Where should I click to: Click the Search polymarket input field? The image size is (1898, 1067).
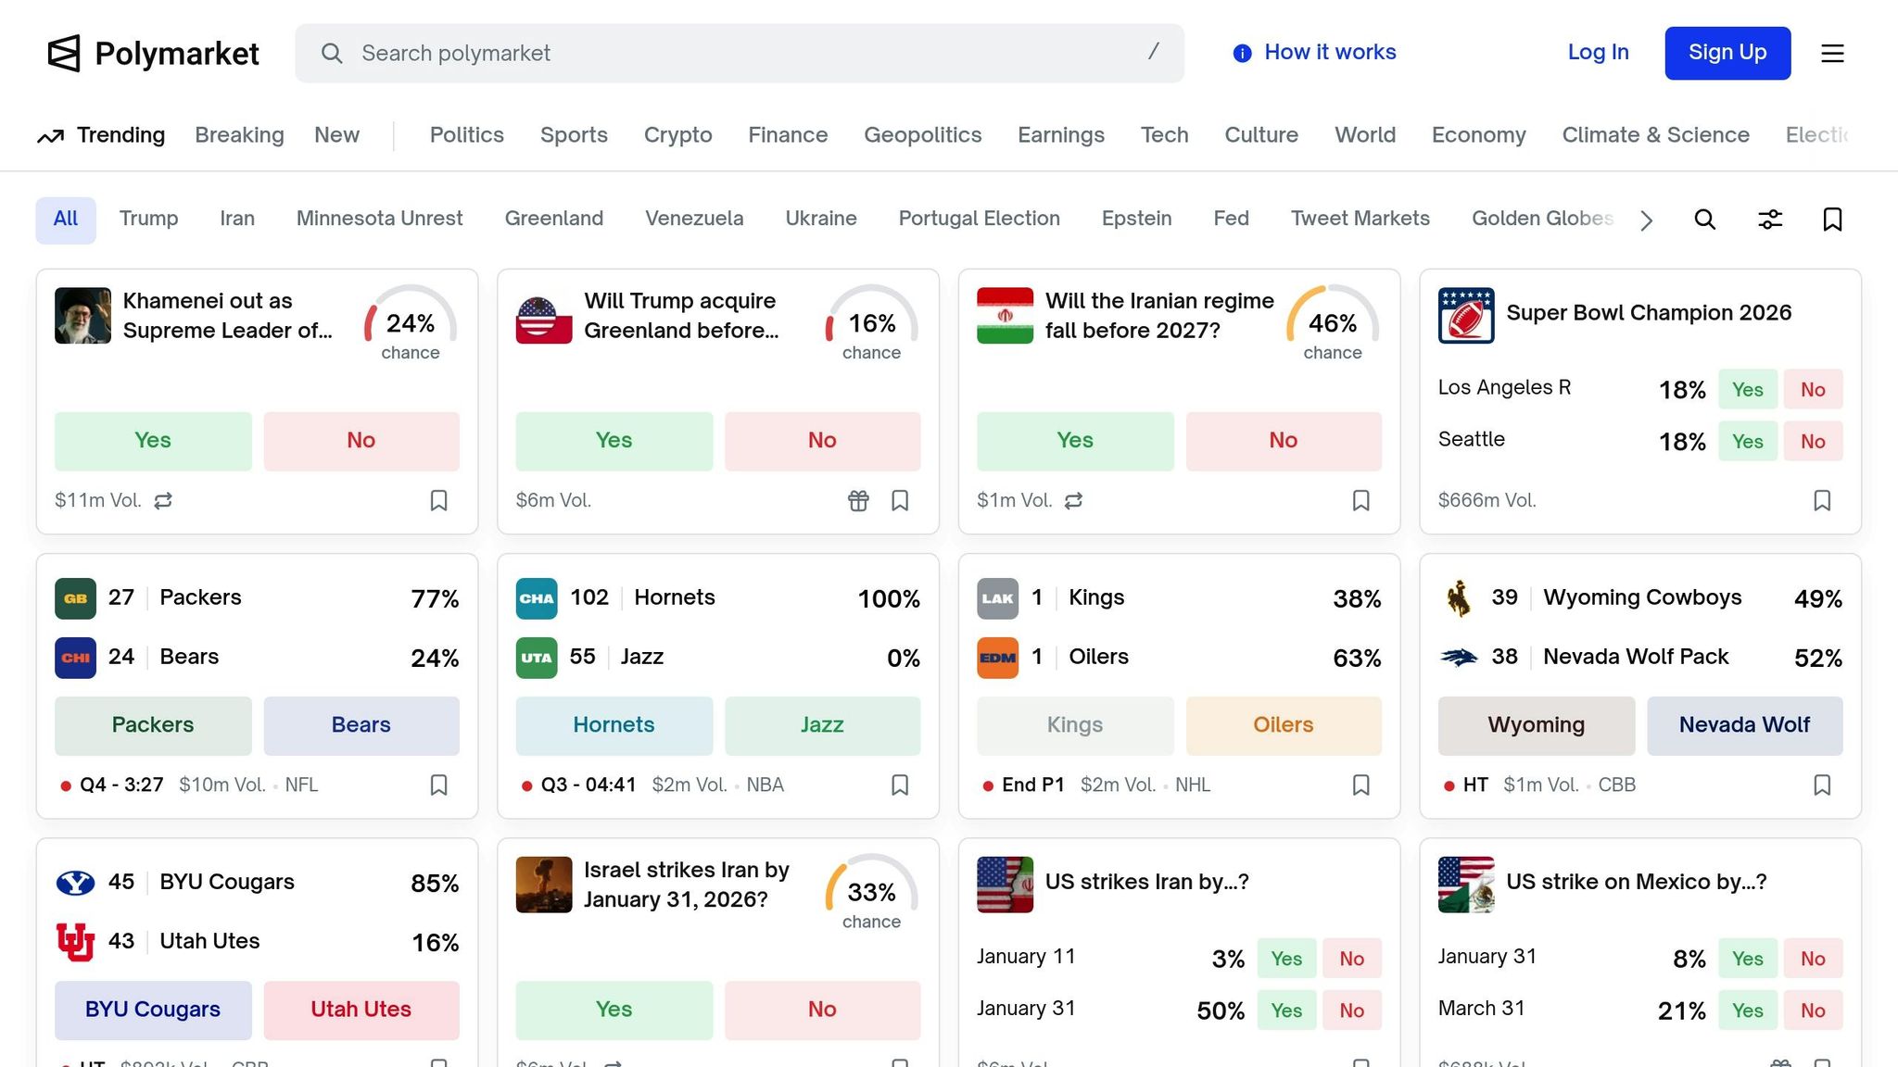[x=739, y=54]
